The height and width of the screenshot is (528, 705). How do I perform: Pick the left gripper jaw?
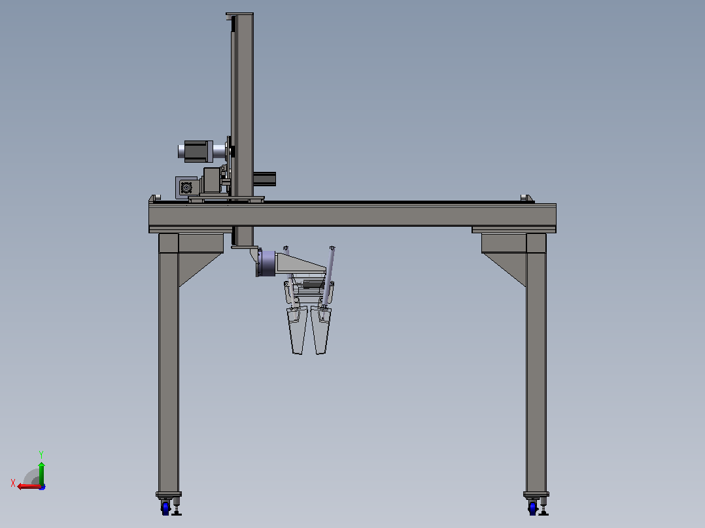297,330
